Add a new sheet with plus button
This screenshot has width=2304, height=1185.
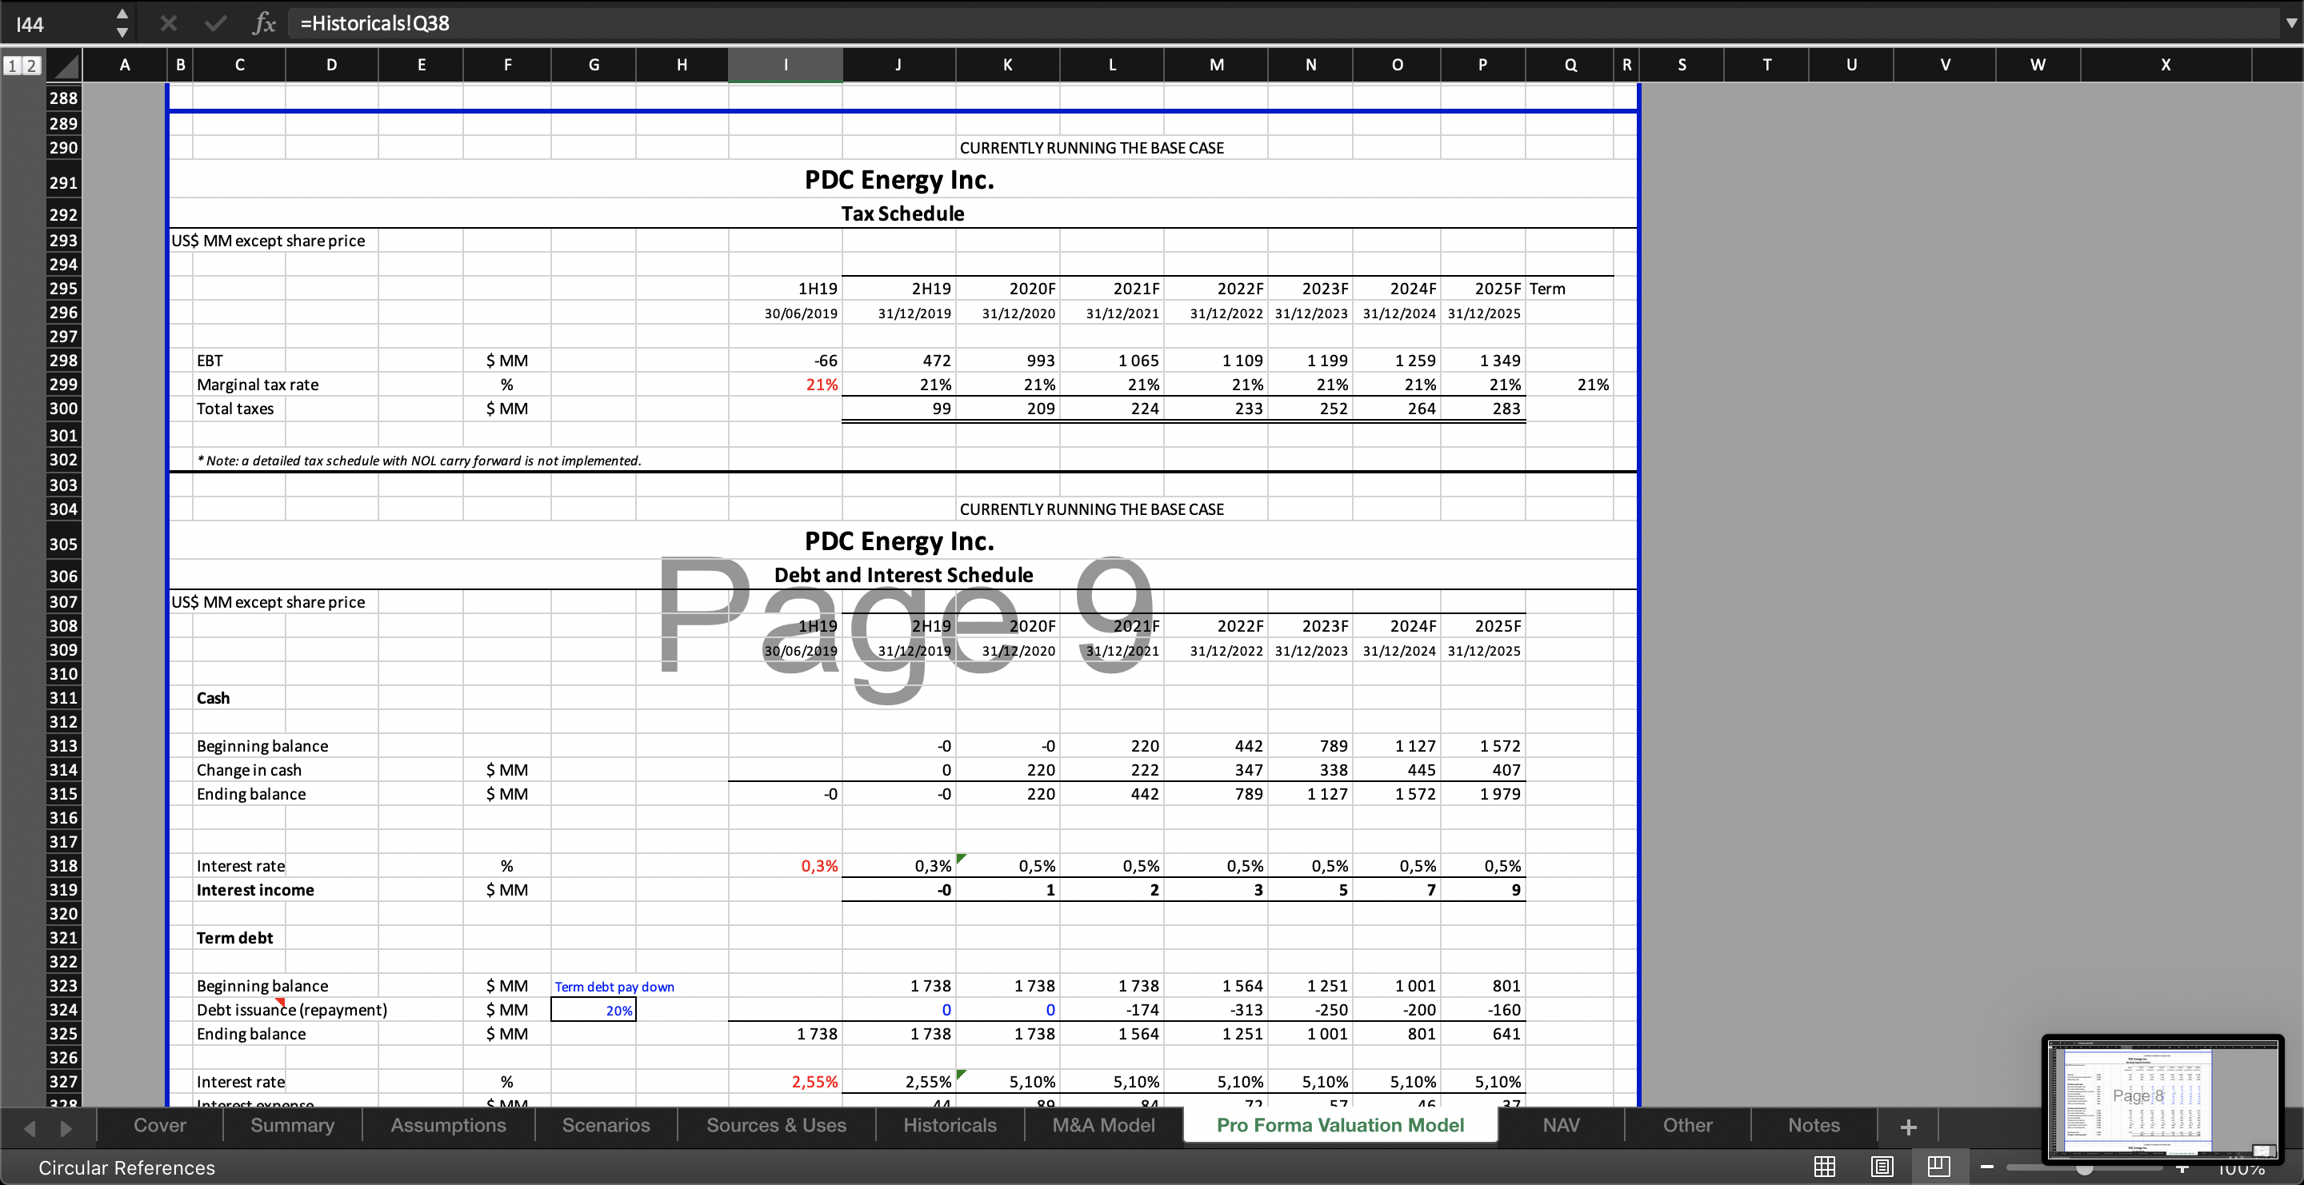(x=1908, y=1126)
